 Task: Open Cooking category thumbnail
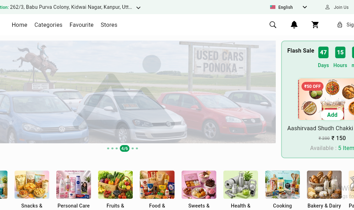(x=282, y=185)
